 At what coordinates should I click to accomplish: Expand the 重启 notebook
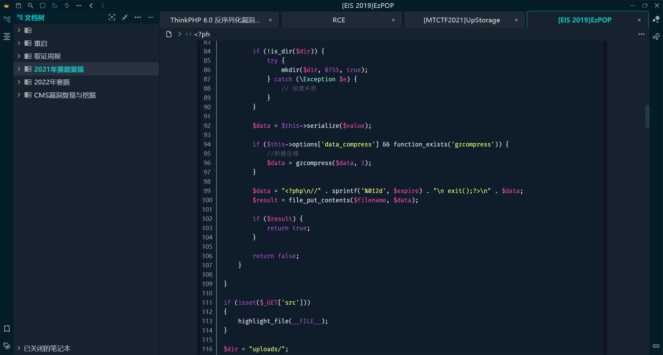pyautogui.click(x=19, y=43)
